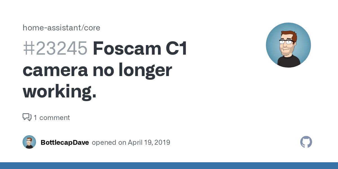Click the small avatar beside BottlecapDave
The height and width of the screenshot is (169, 338).
pos(29,142)
